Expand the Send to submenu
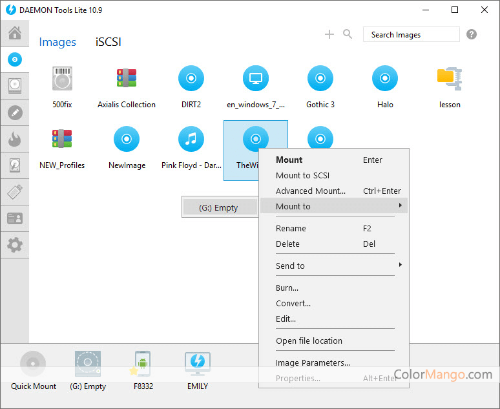Image resolution: width=500 pixels, height=409 pixels. pyautogui.click(x=333, y=266)
